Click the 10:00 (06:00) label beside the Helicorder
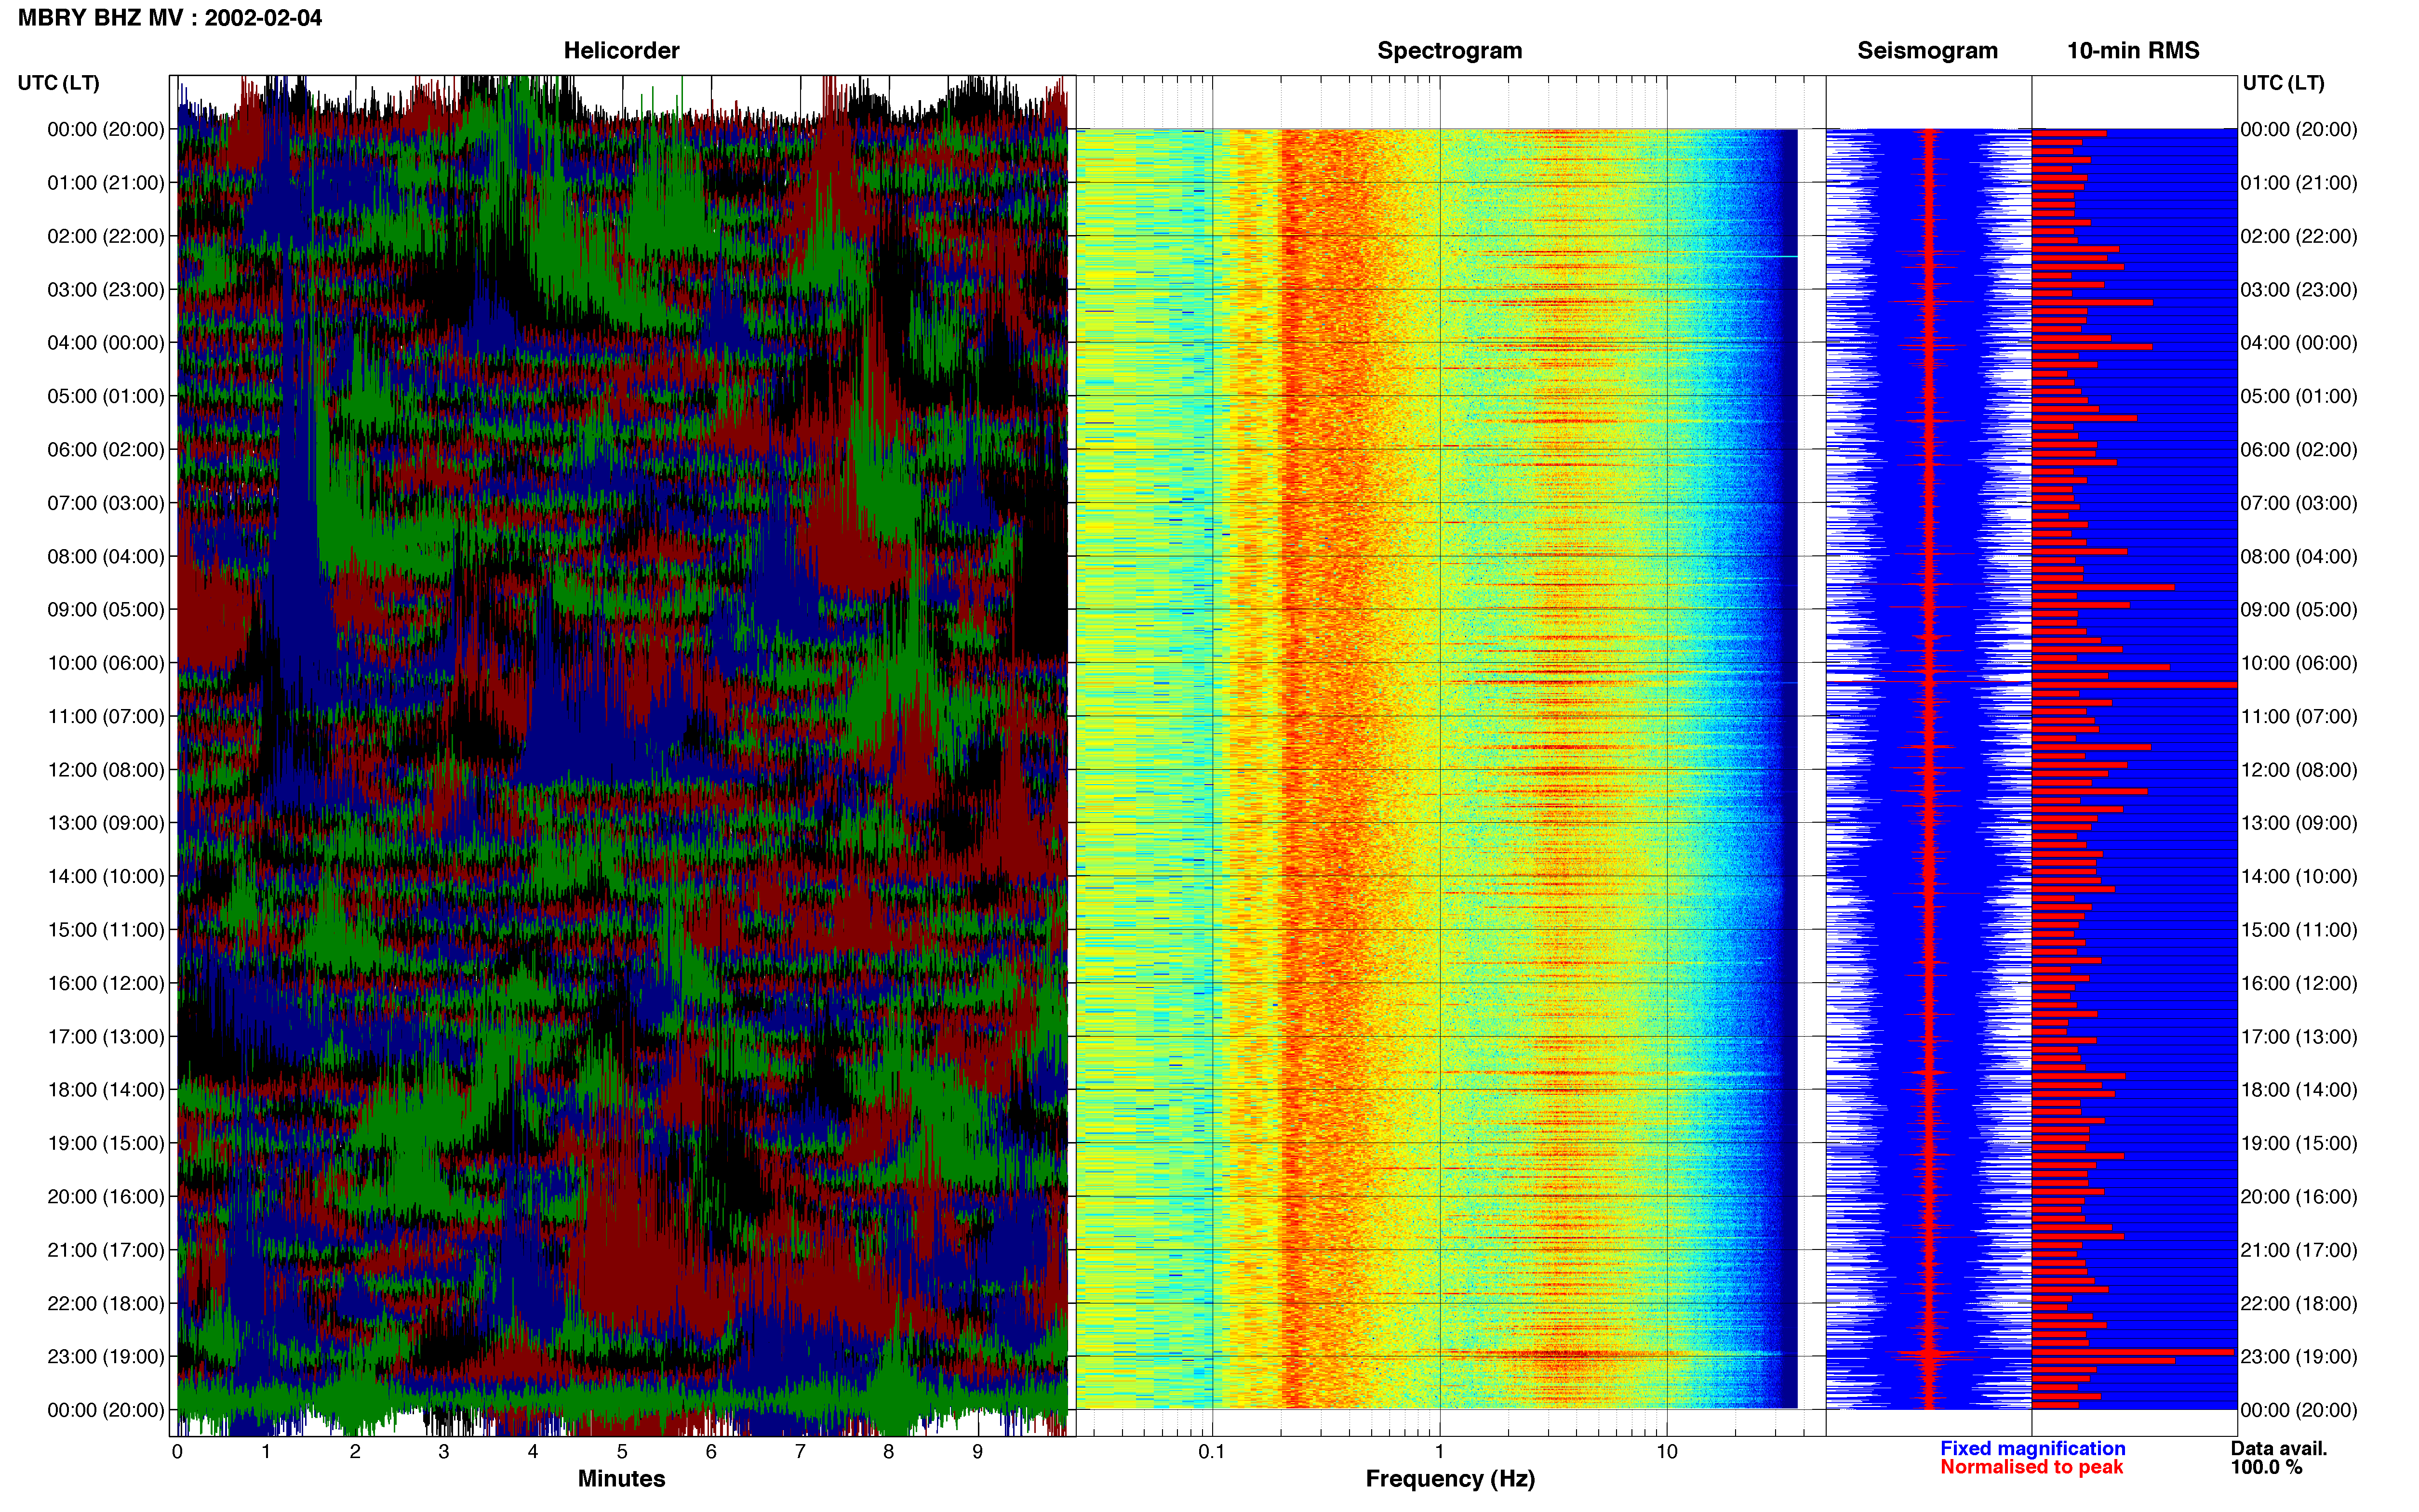 click(106, 663)
